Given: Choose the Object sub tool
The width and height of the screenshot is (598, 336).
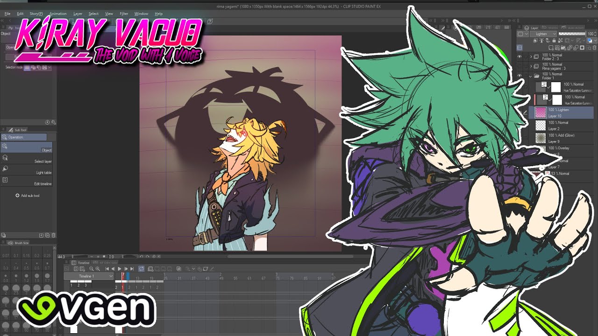Looking at the screenshot, I should click(x=27, y=147).
